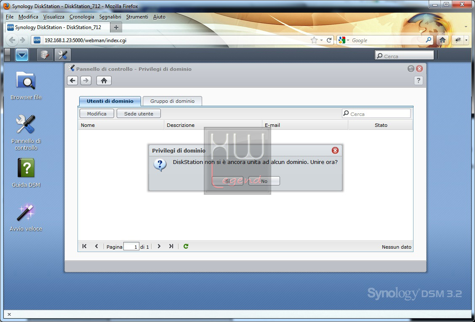Open the Guida DSM help icon
Viewport: 475px width, 322px height.
coord(26,172)
